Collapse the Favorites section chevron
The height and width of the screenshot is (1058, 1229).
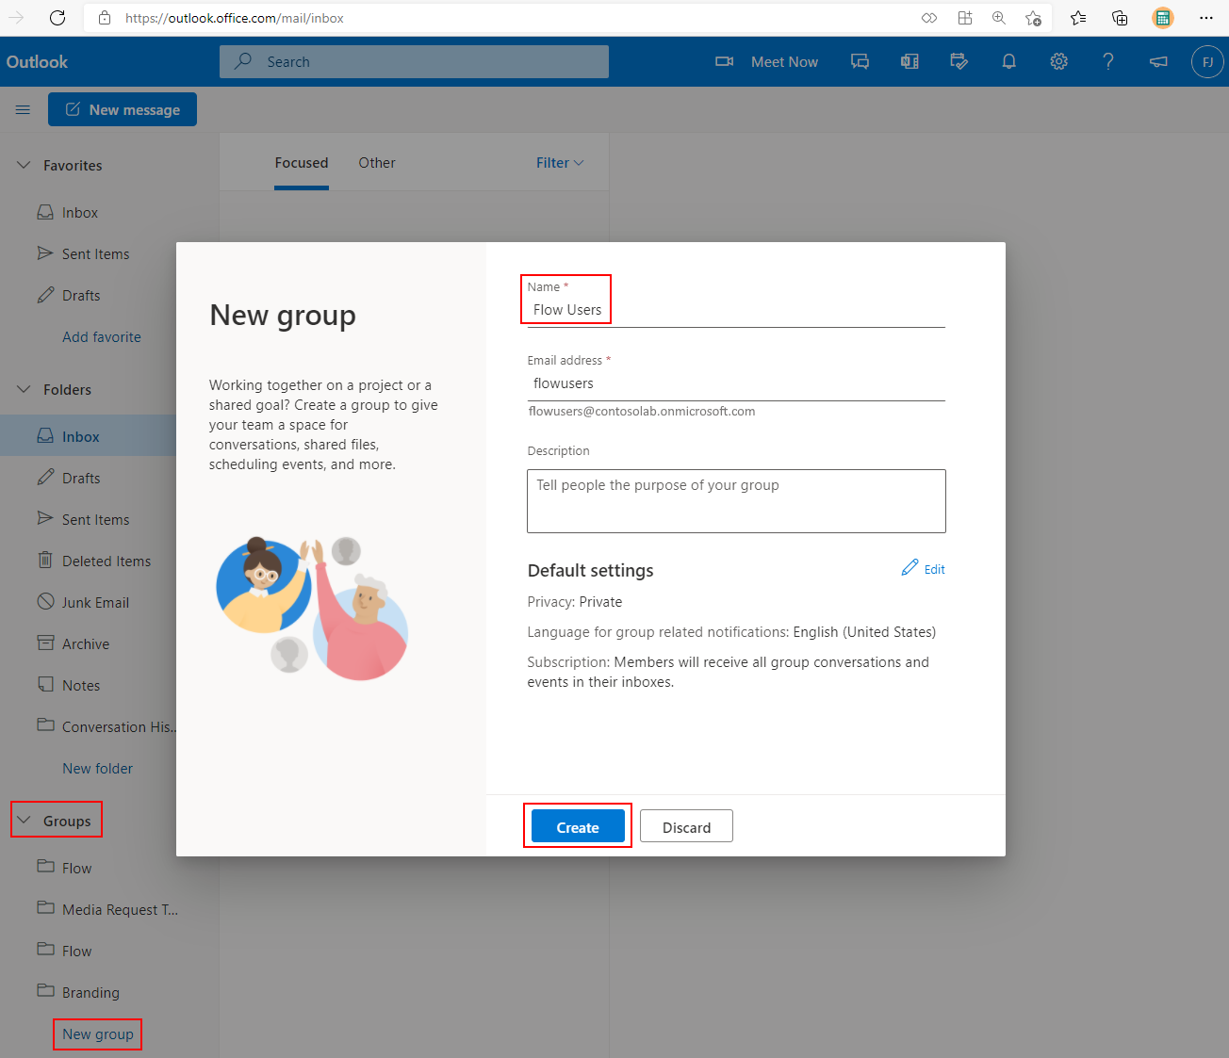pyautogui.click(x=24, y=165)
